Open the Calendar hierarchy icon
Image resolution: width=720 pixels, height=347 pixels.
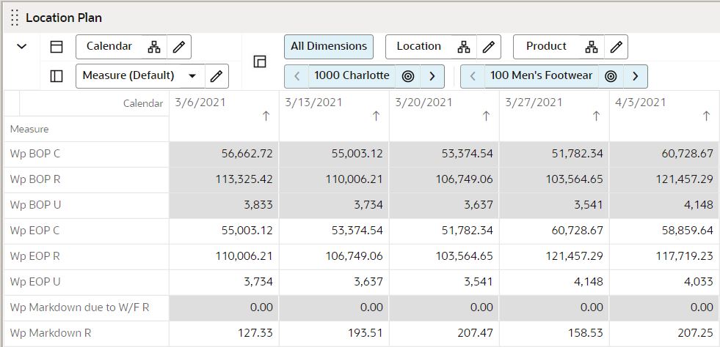(154, 47)
